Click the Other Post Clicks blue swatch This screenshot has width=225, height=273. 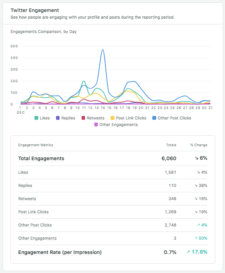coord(154,118)
